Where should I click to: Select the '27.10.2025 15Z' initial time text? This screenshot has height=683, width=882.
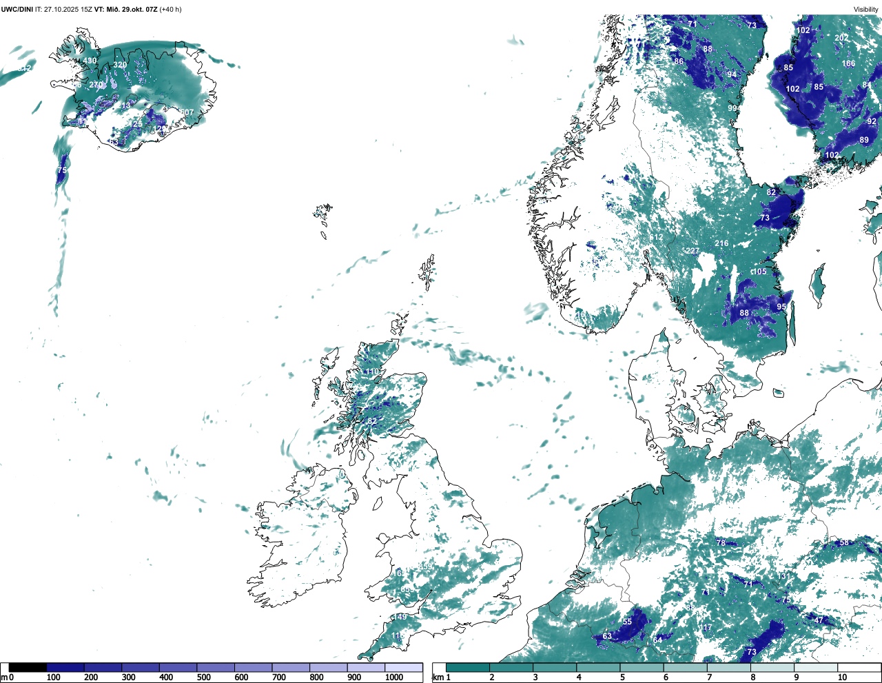(x=68, y=9)
